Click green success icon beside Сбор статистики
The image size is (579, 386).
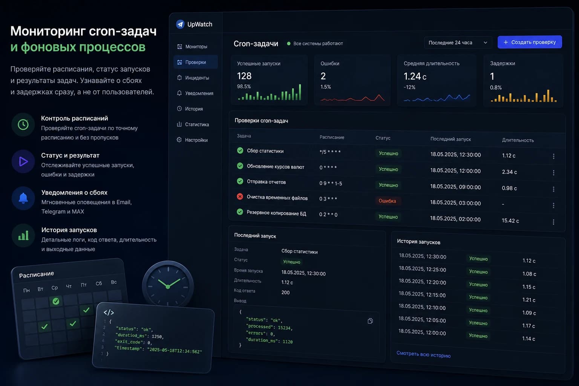click(x=240, y=150)
